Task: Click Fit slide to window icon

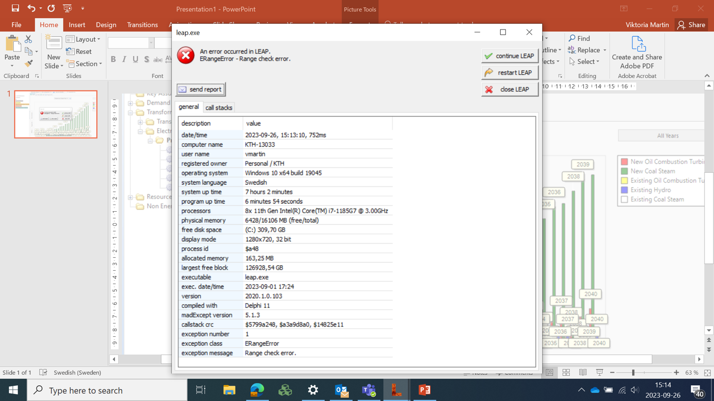Action: (x=707, y=372)
